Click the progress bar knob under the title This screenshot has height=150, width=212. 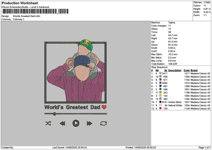coord(54,114)
